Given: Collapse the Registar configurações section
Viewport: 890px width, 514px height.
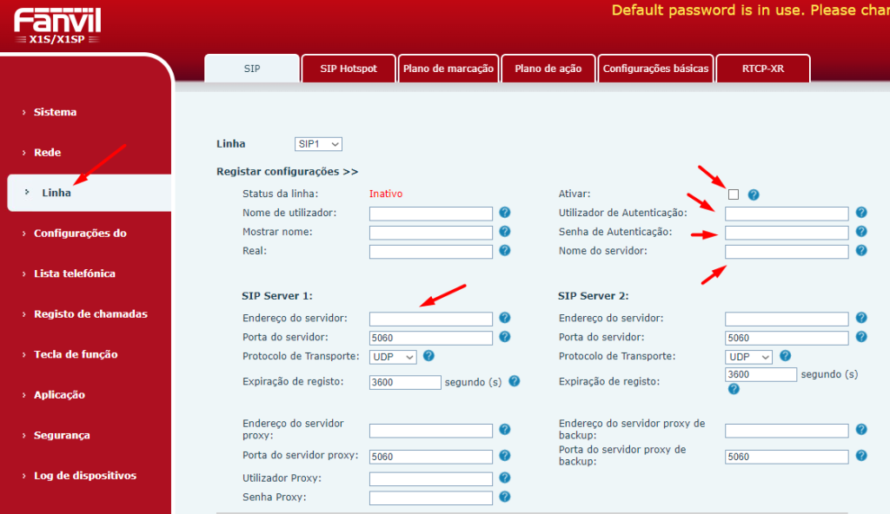Looking at the screenshot, I should coord(287,172).
